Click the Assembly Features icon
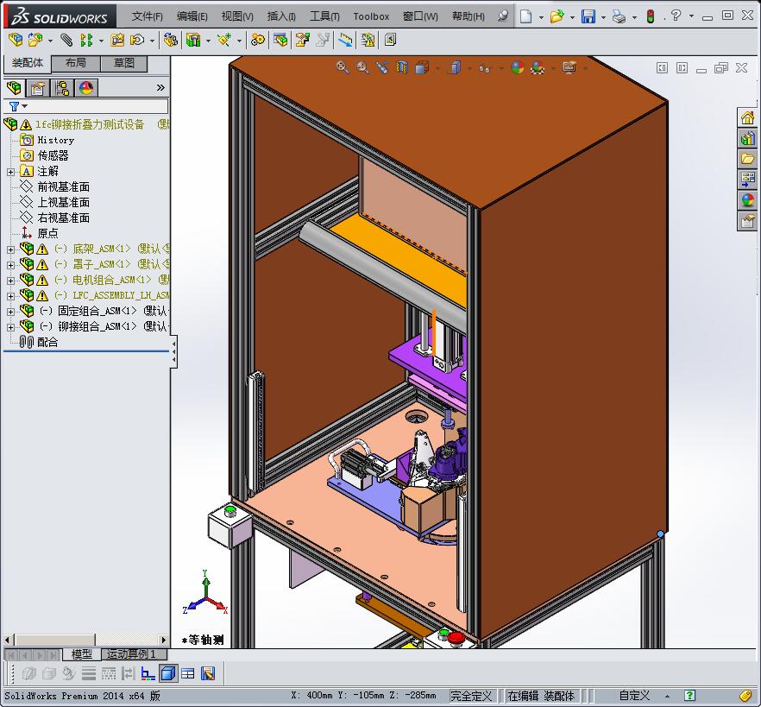This screenshot has height=707, width=761. click(x=193, y=40)
